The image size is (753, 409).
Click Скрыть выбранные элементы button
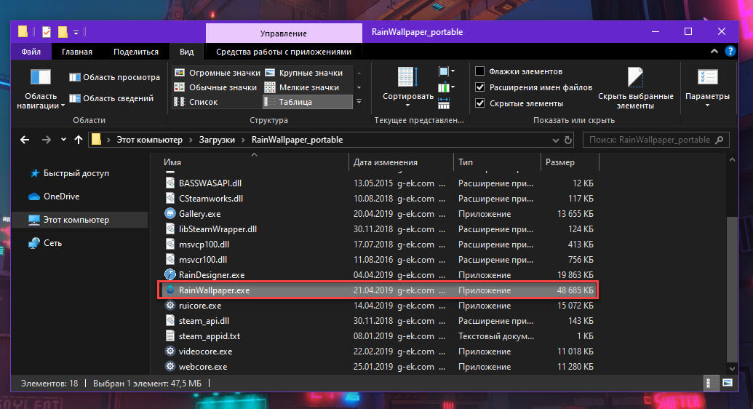[x=635, y=88]
